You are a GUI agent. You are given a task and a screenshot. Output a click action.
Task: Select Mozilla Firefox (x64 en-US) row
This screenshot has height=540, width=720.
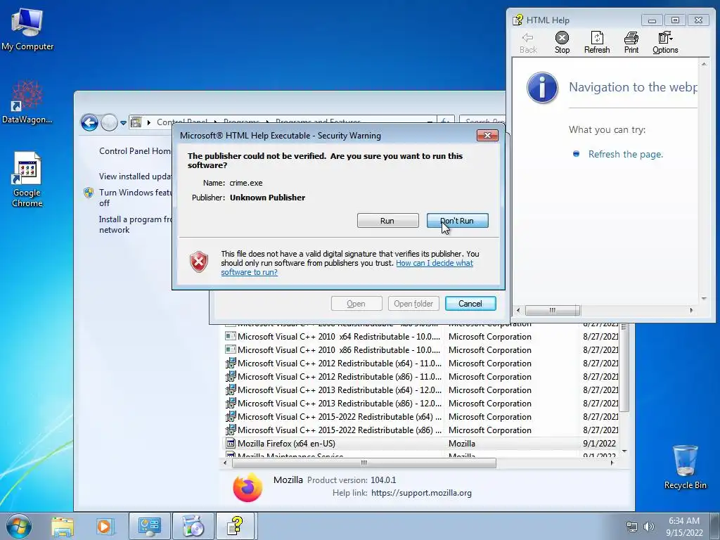pyautogui.click(x=420, y=444)
